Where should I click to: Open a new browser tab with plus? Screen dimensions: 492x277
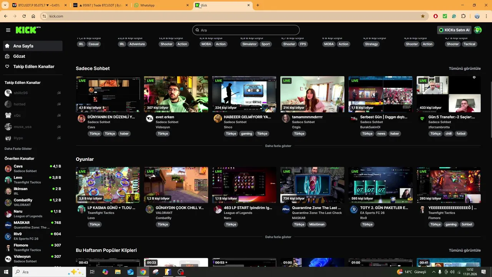tap(258, 5)
